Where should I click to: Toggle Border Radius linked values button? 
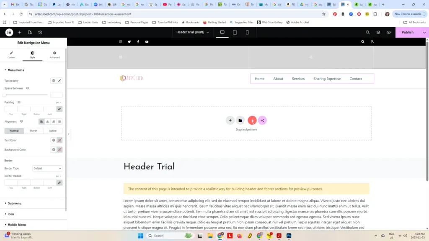(x=59, y=183)
